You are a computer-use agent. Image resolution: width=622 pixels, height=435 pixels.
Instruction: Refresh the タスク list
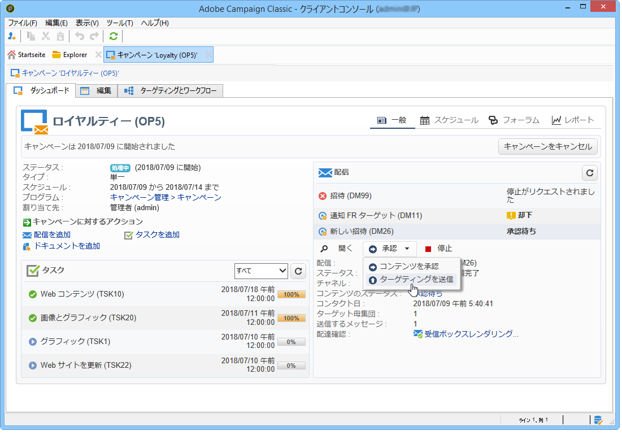click(298, 271)
